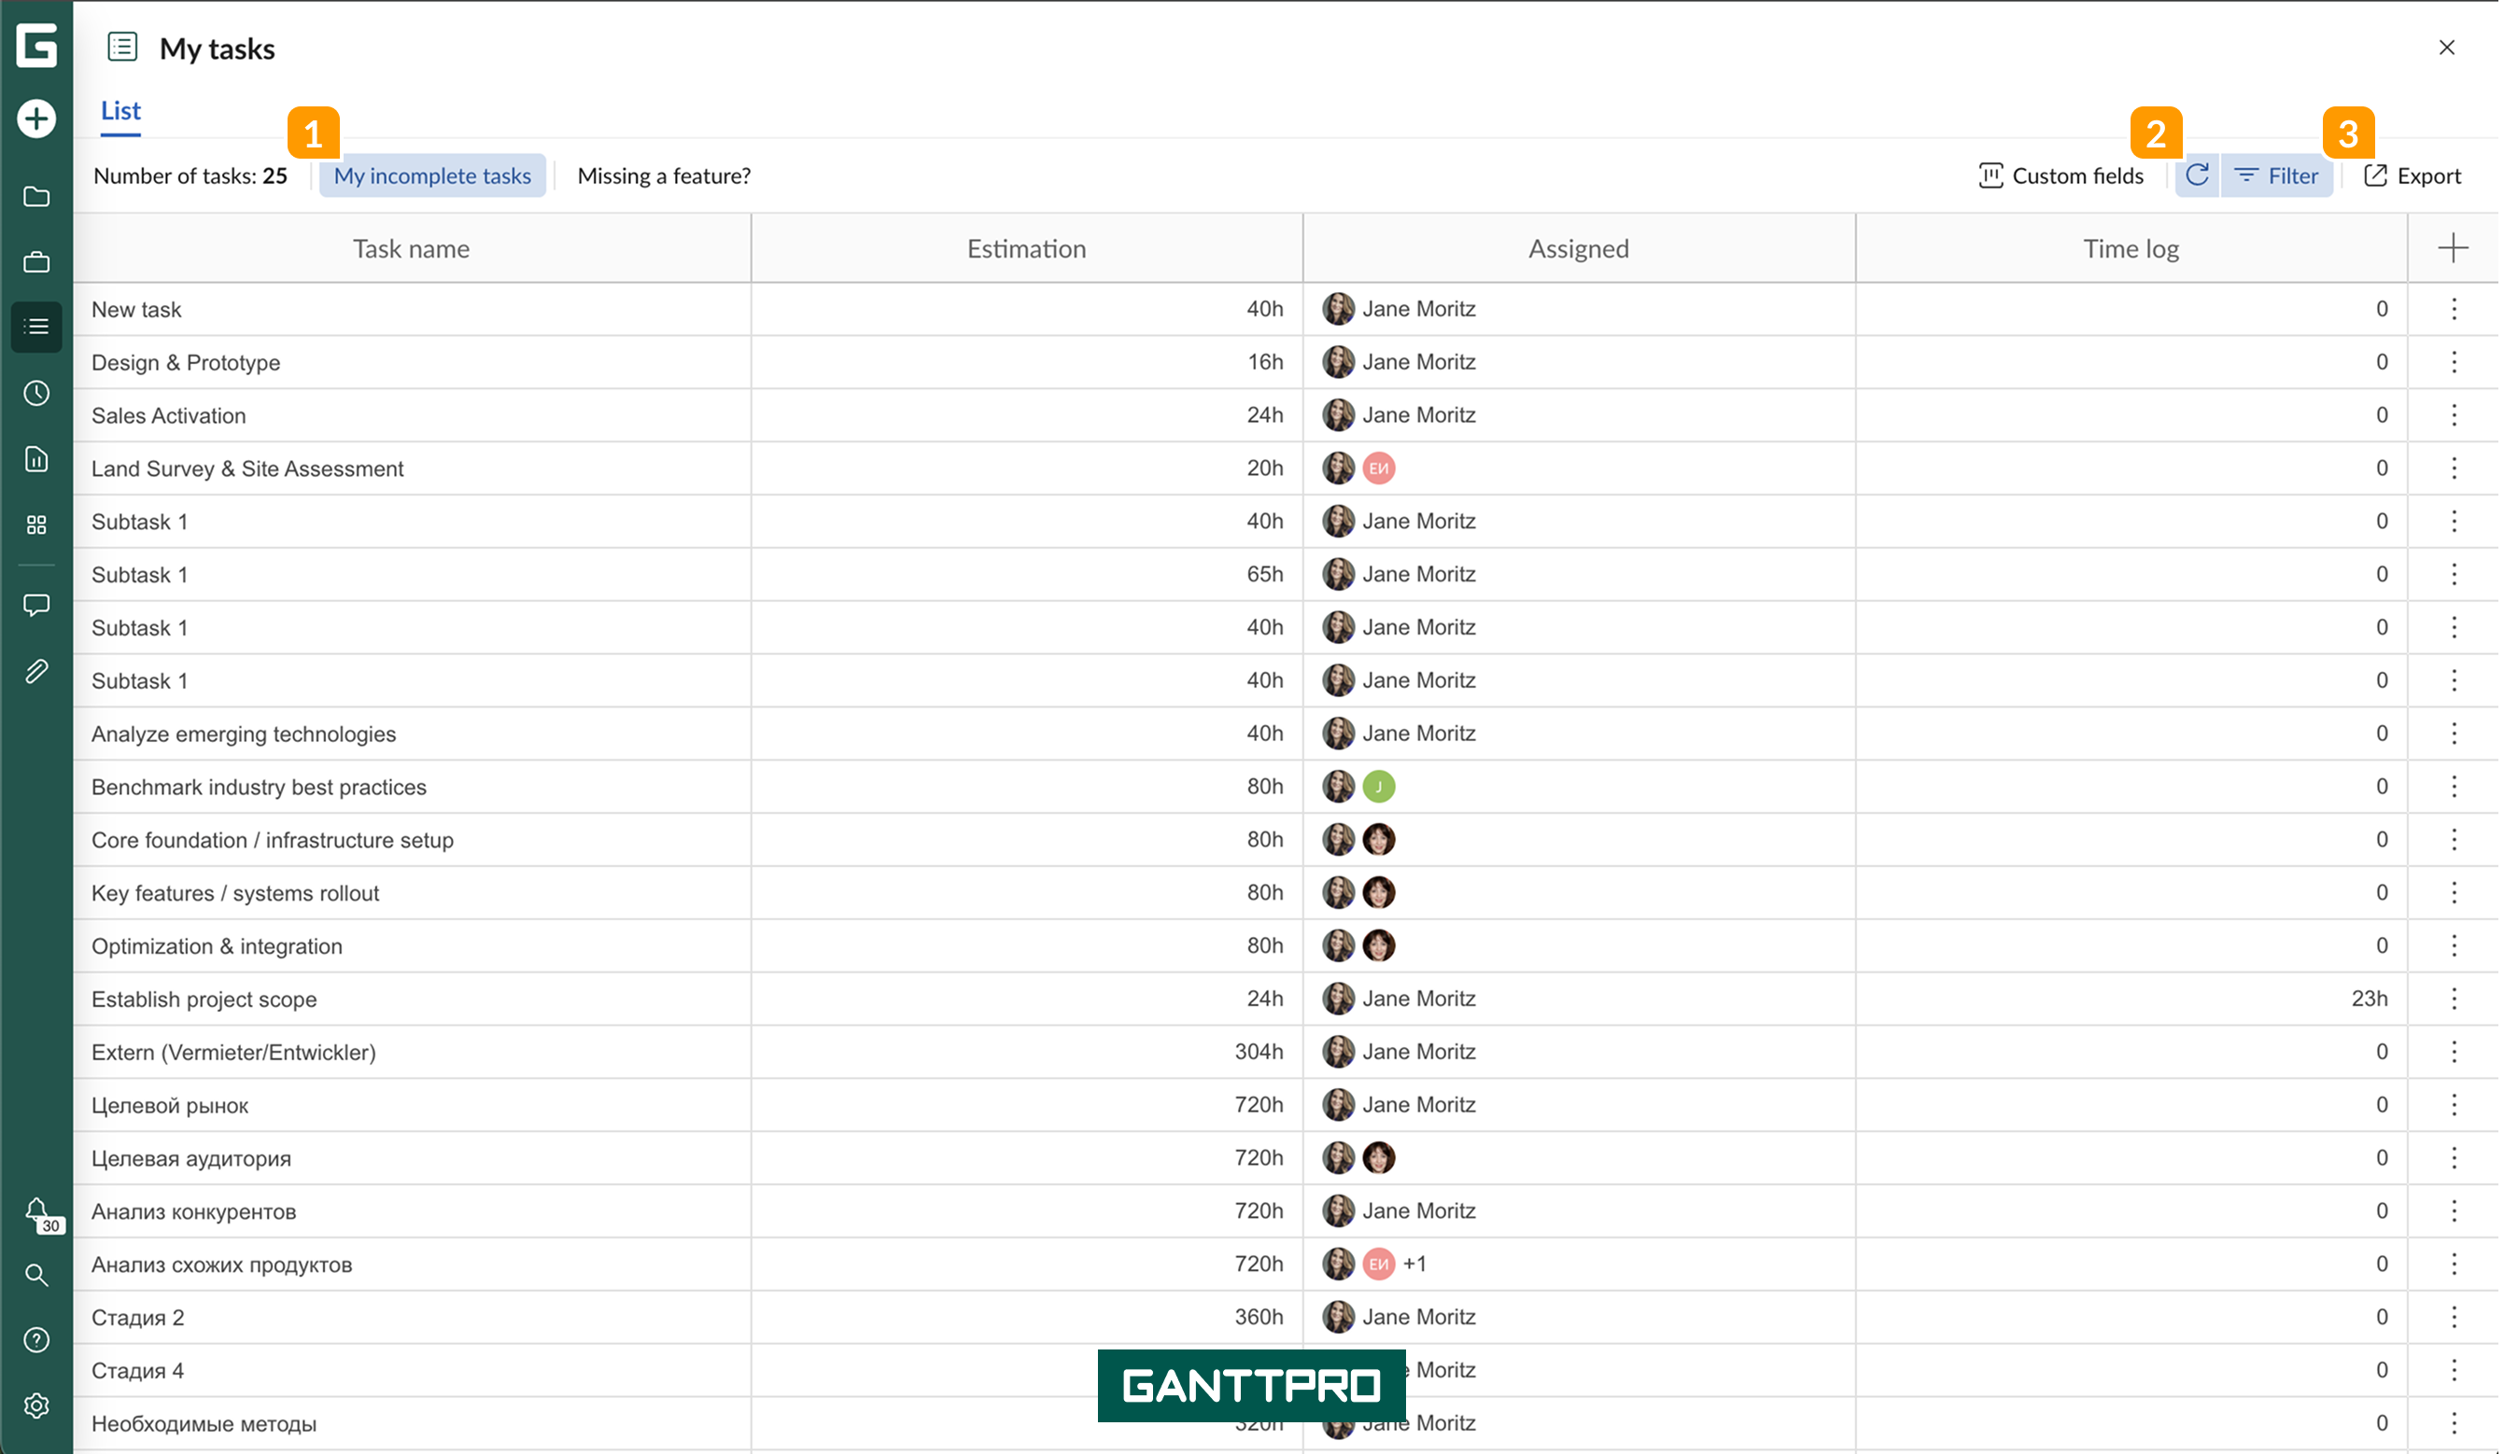Click the Missing a feature? link
Screen dimensions: 2504x1454
click(x=664, y=175)
